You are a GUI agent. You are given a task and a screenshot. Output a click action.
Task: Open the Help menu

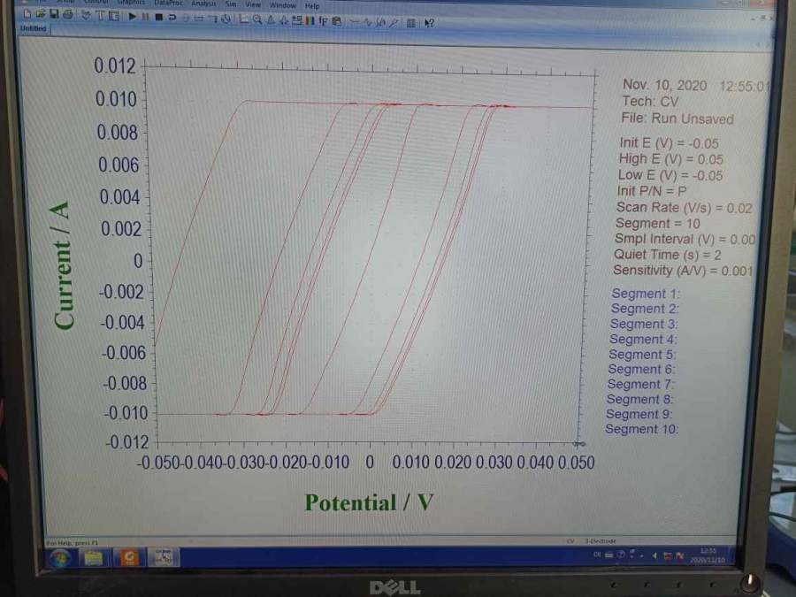click(312, 5)
